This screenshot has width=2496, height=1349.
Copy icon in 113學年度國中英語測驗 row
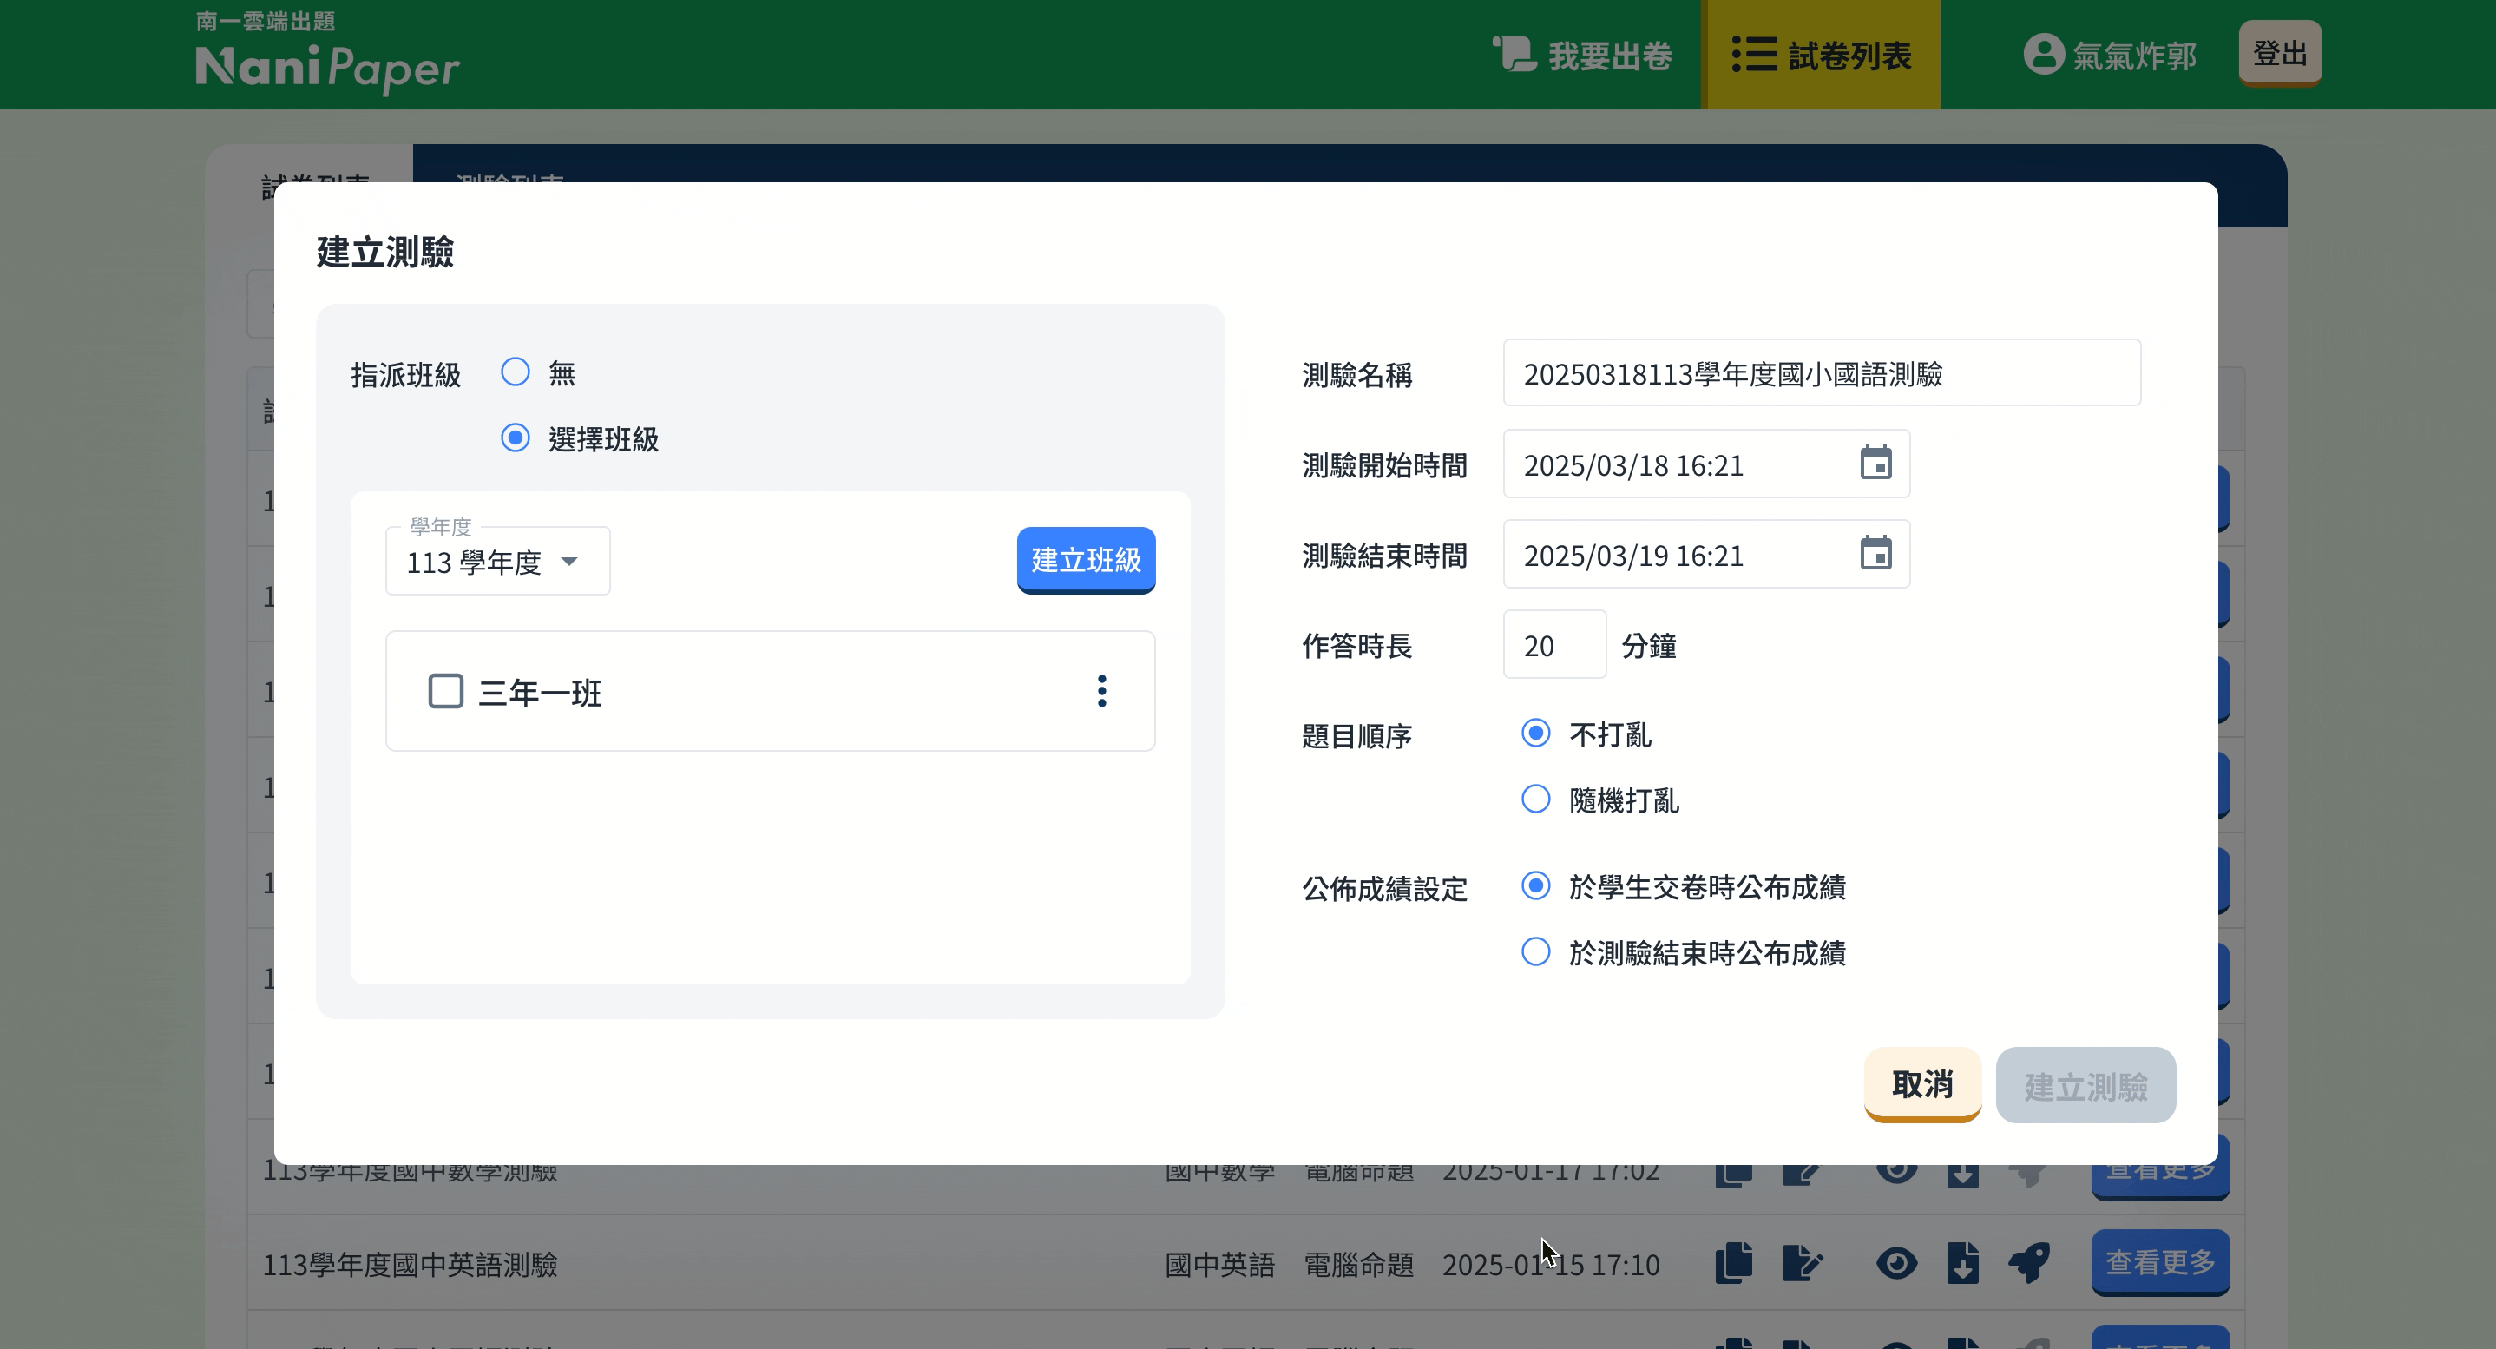(1733, 1264)
